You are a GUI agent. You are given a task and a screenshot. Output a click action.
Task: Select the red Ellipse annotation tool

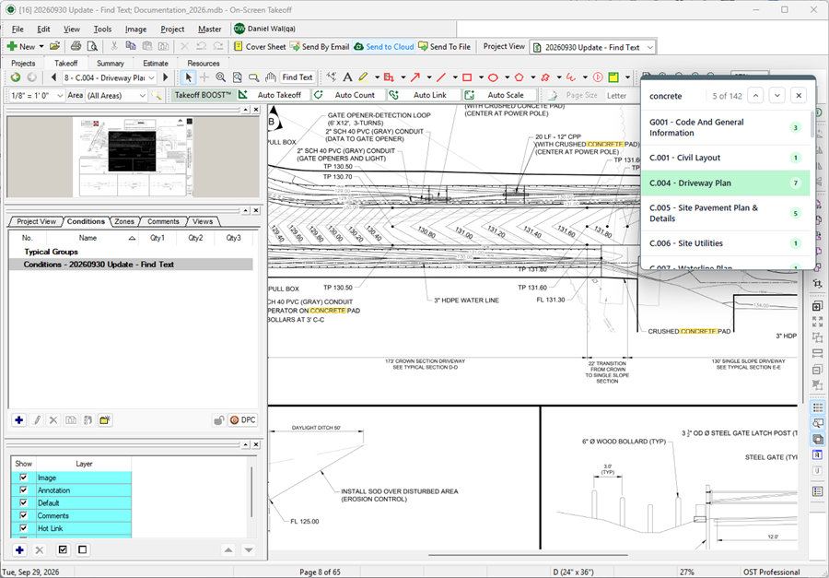pyautogui.click(x=493, y=77)
